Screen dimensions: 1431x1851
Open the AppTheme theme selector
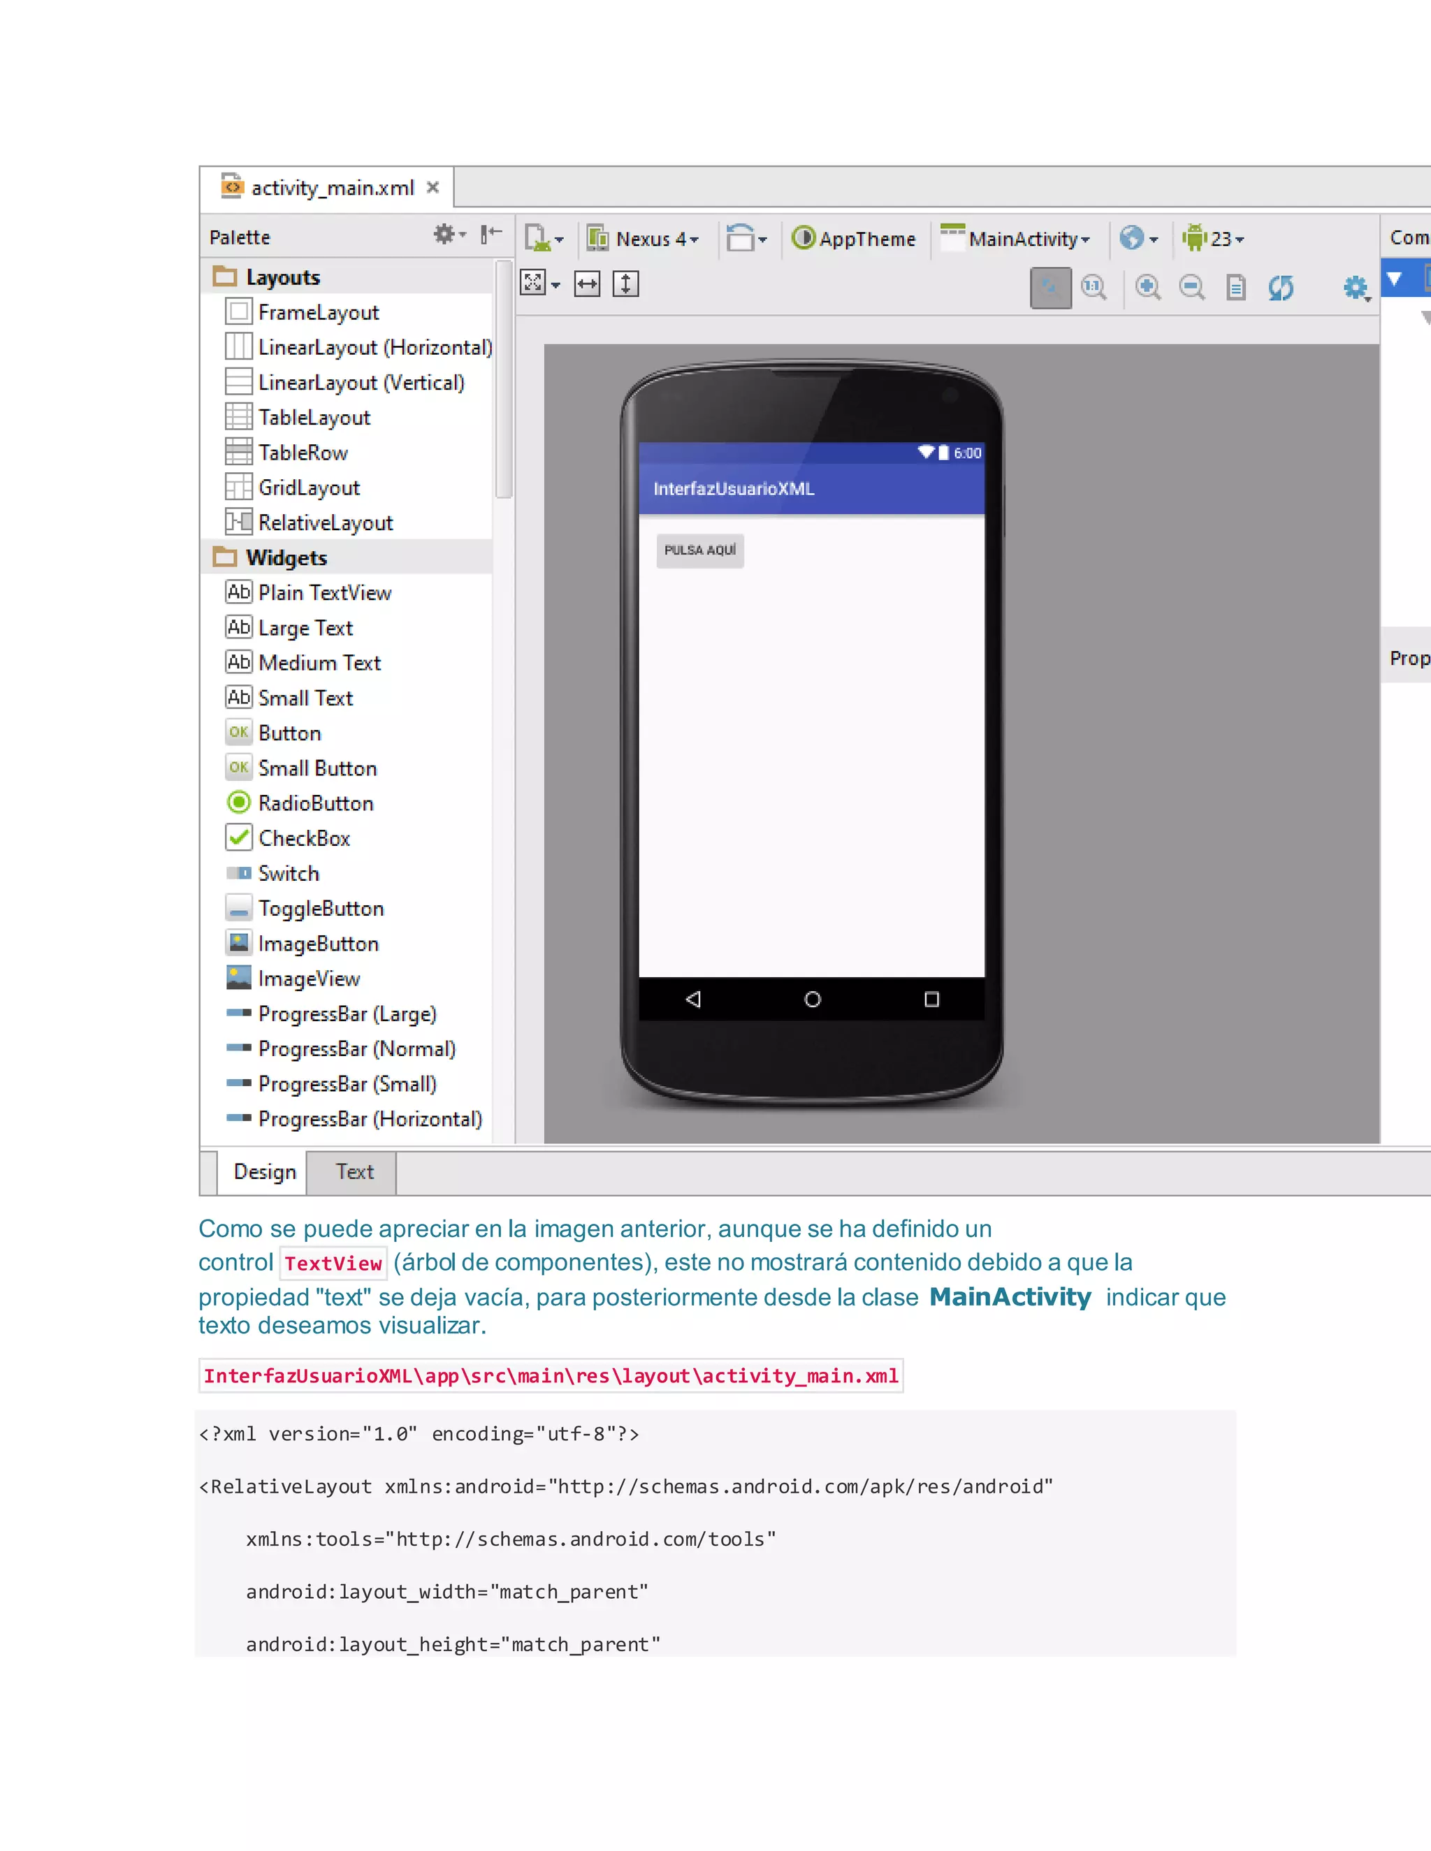(x=854, y=239)
